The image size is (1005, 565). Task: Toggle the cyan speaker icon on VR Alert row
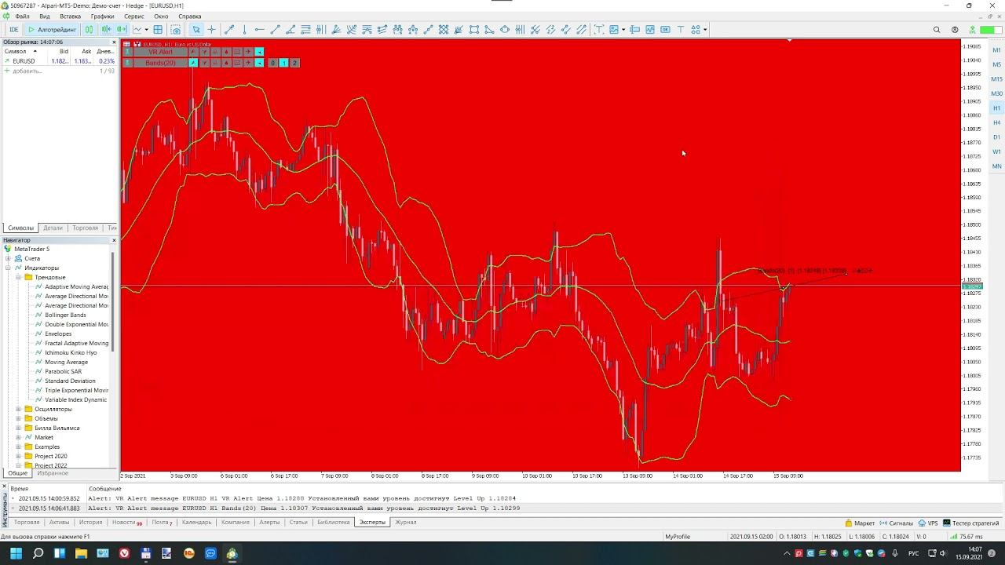coord(259,52)
